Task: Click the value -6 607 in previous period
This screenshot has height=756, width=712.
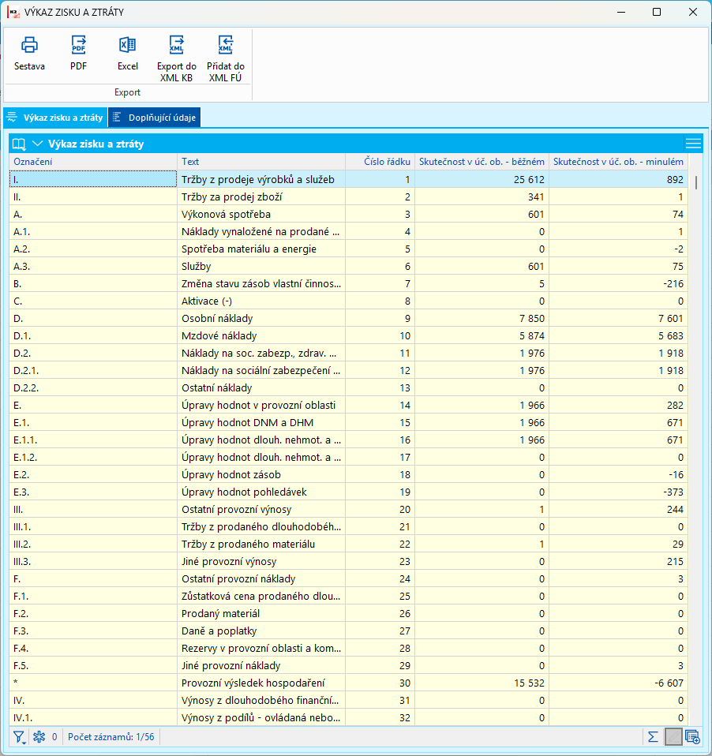Action: pyautogui.click(x=669, y=683)
